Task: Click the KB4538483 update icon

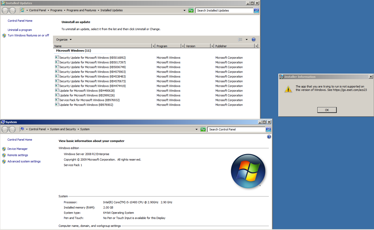Action: [57, 76]
